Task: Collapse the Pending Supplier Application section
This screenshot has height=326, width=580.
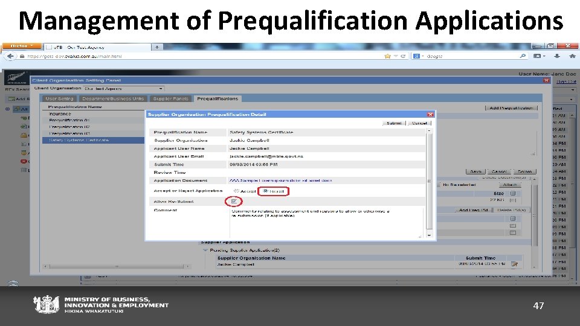Action: (x=205, y=250)
